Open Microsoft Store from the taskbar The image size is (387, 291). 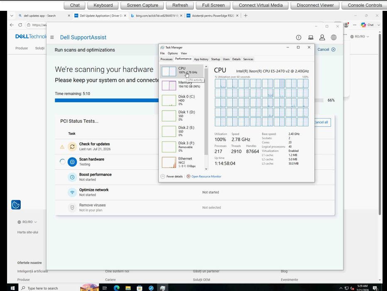(140, 288)
